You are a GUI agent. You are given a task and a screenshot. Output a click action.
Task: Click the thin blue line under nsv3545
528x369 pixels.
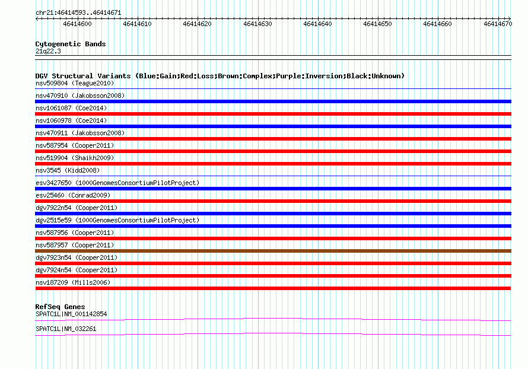(273, 176)
